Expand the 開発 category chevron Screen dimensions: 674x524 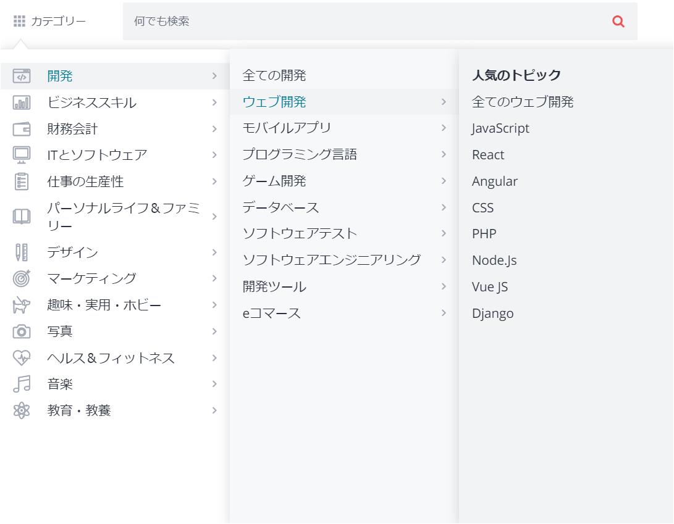214,76
